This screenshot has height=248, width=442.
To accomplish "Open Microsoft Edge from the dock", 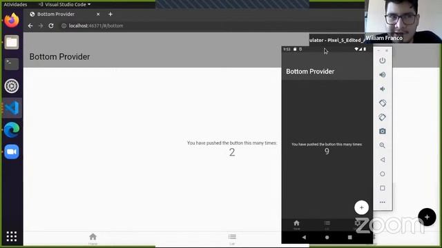I will click(x=12, y=130).
